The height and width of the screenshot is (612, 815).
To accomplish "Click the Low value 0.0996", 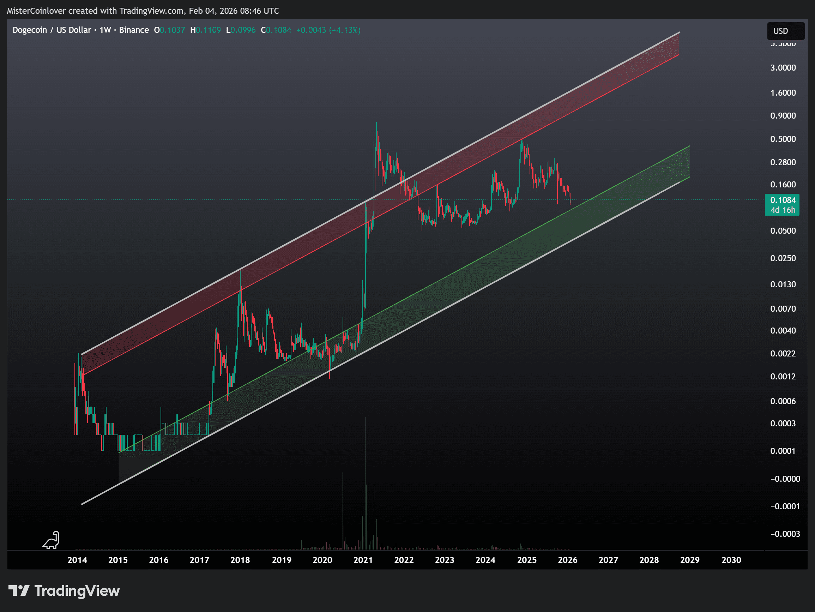I will [243, 30].
